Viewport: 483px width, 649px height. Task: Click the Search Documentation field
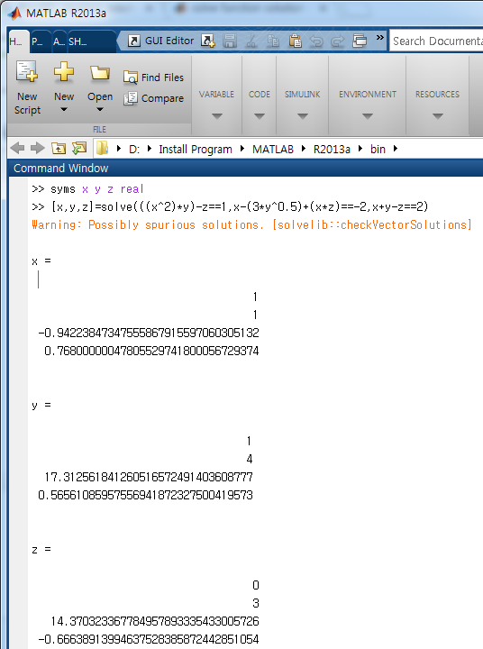pyautogui.click(x=436, y=41)
